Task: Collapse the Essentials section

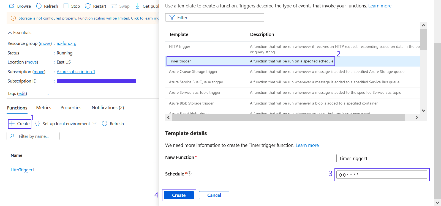Action: (20, 32)
